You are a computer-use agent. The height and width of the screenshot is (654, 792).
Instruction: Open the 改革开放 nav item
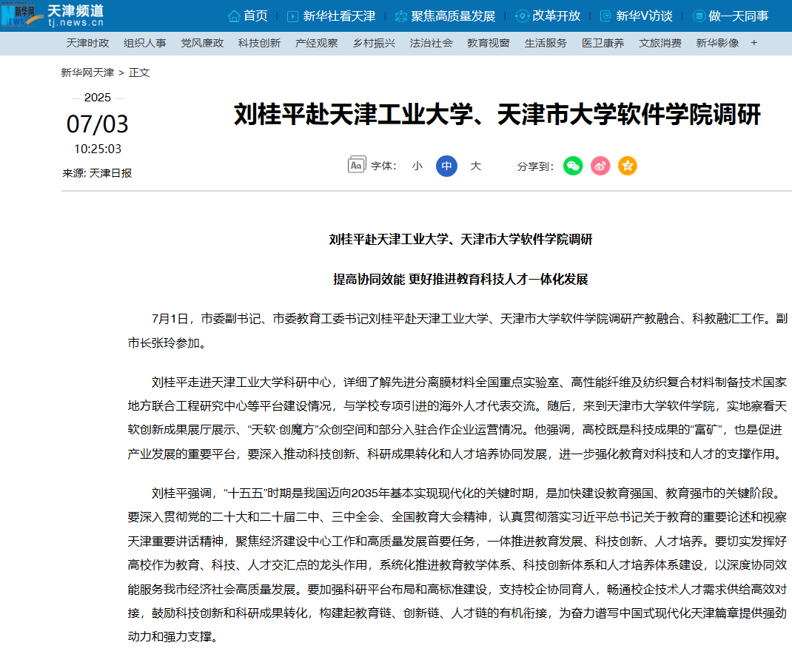pos(557,16)
